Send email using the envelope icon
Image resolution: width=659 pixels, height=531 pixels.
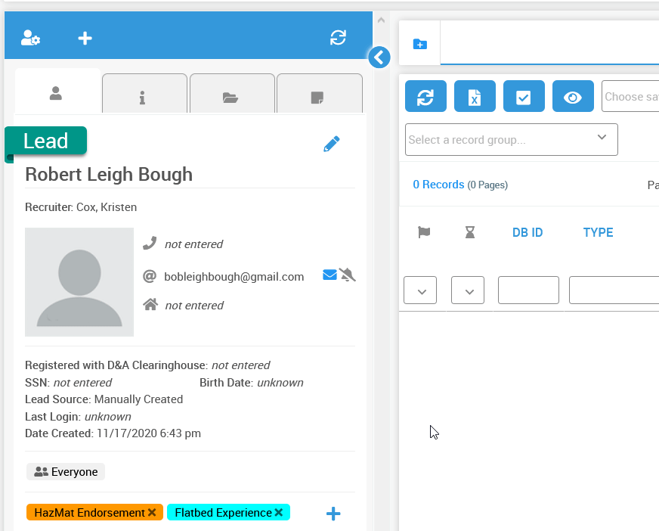point(329,275)
